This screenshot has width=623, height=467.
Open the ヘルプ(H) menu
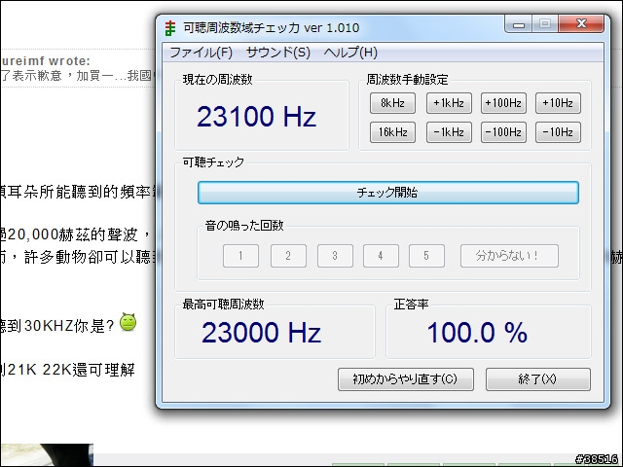(350, 53)
